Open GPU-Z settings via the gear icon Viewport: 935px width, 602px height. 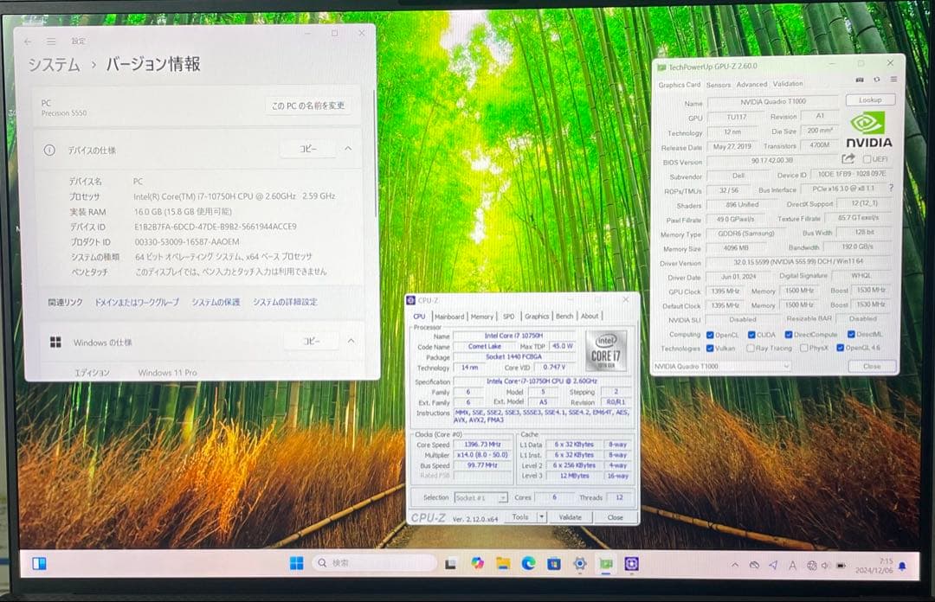pos(877,80)
